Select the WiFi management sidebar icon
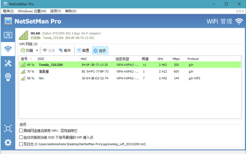 point(8,49)
